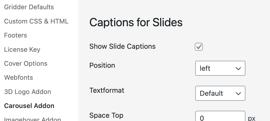The width and height of the screenshot is (270, 121).
Task: Open the Webfonts settings
Action: [x=19, y=77]
